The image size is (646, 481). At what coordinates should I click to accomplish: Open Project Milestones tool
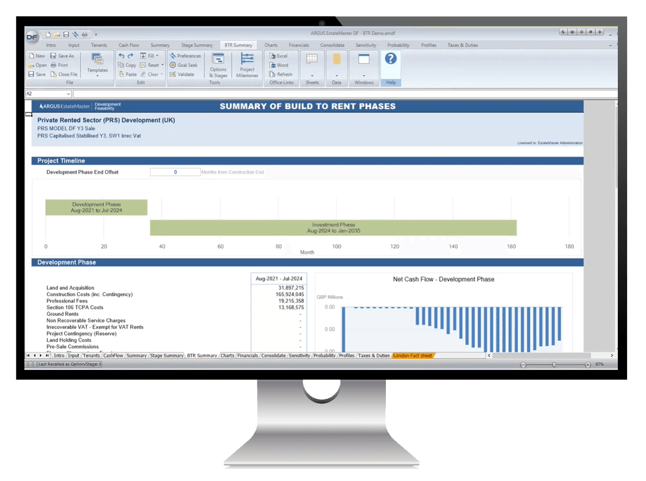pos(247,65)
